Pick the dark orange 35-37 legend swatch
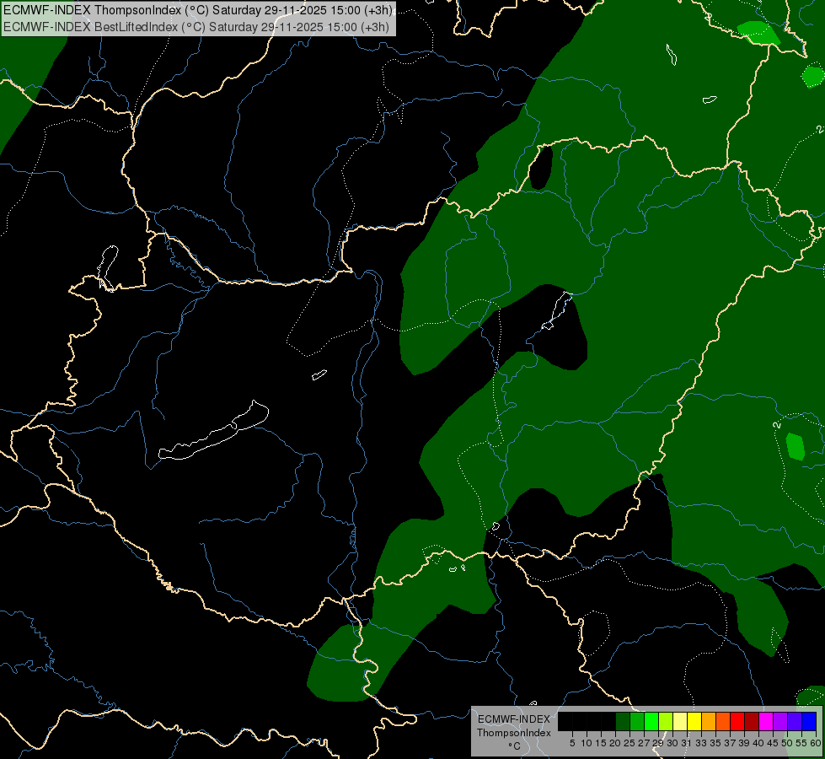The image size is (825, 759). [x=723, y=721]
